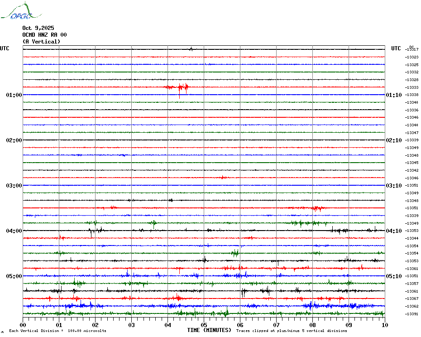The height and width of the screenshot is (337, 421).
Task: Click "Each Vertical Division = 100.00 microvolts" note
Action: [58, 331]
